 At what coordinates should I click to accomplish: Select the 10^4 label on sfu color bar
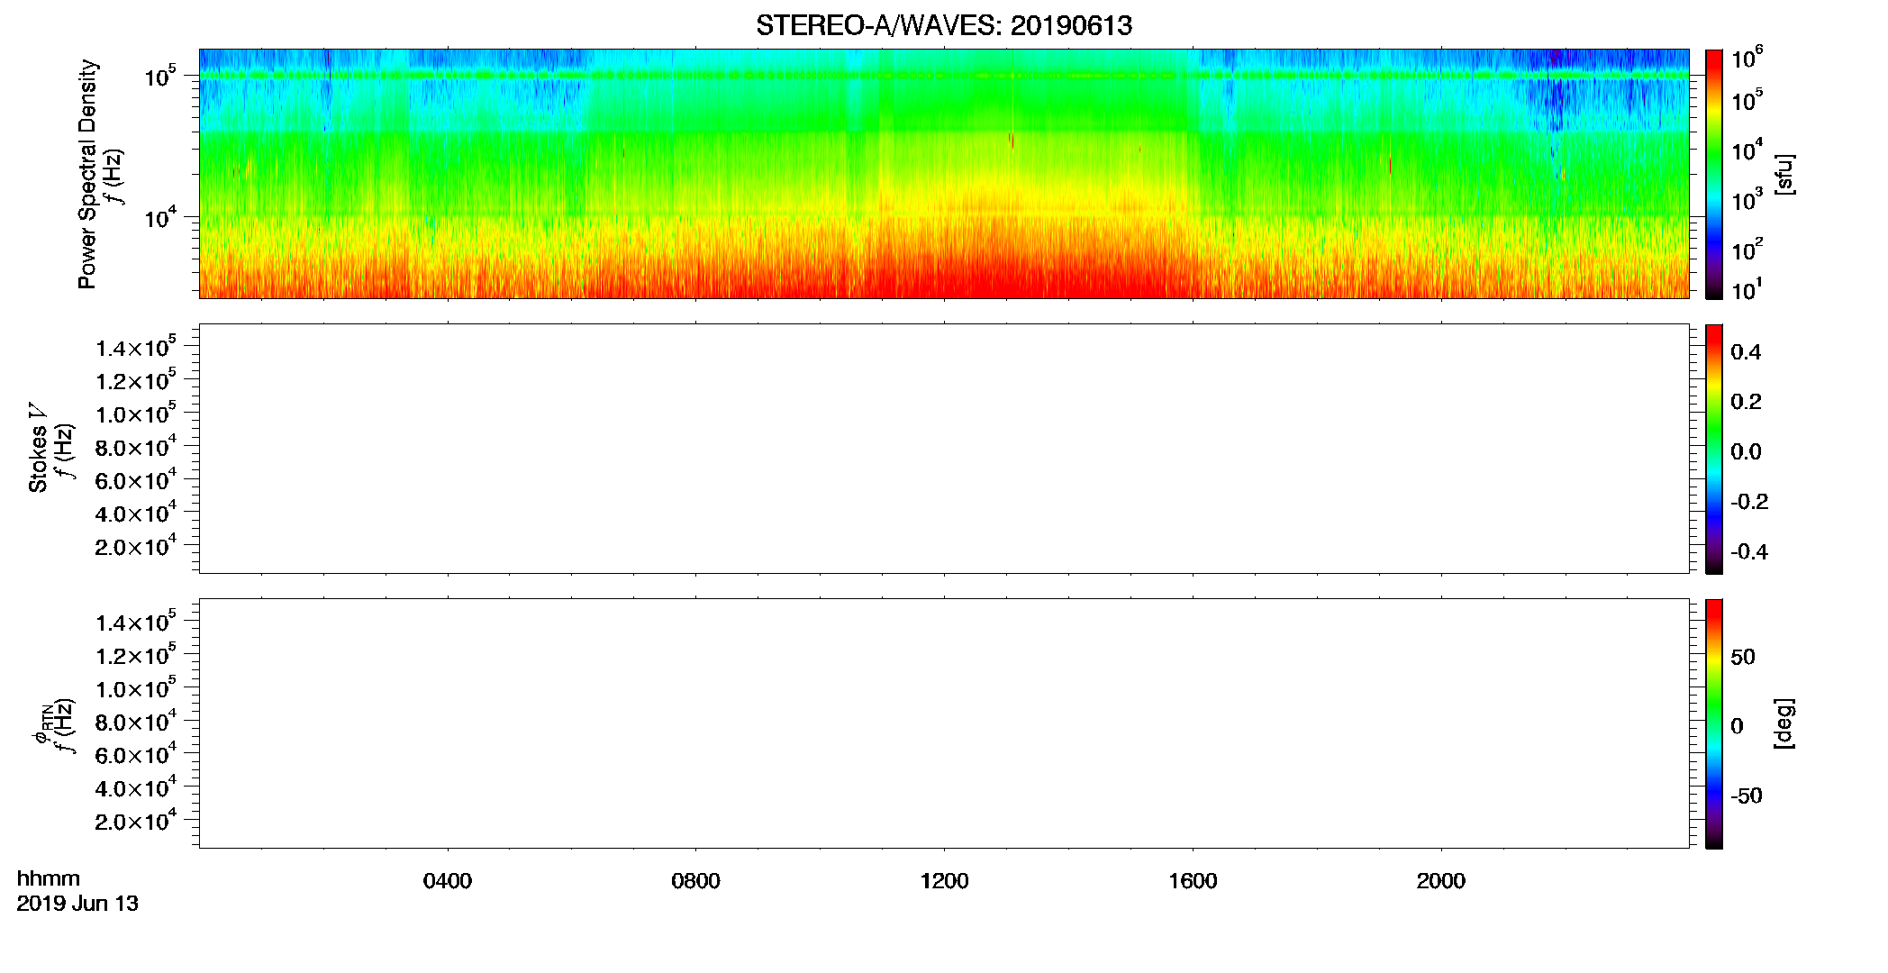pos(1747,150)
